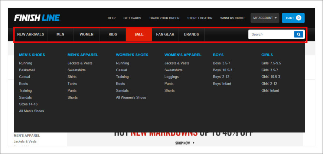Choose Running under Men's Shoes

click(x=26, y=63)
